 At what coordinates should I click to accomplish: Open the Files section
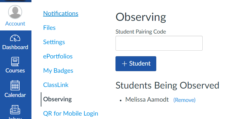pos(49,28)
